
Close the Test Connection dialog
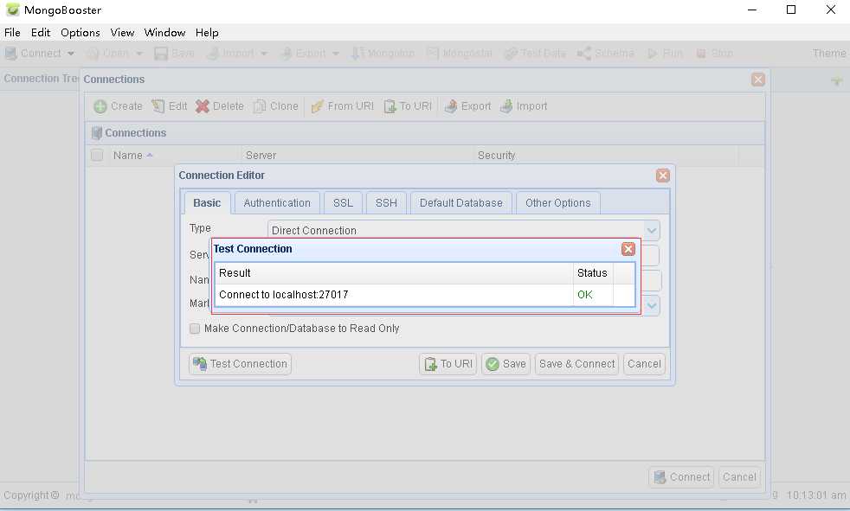(x=628, y=249)
